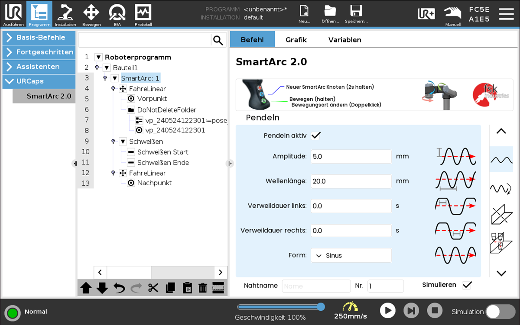This screenshot has width=520, height=325.
Task: Collapse the Bauteil1 tree node
Action: tap(107, 68)
